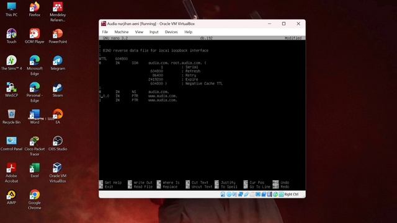Click the VirtualBox shared folders indicator
This screenshot has width=397, height=223.
tap(252, 194)
